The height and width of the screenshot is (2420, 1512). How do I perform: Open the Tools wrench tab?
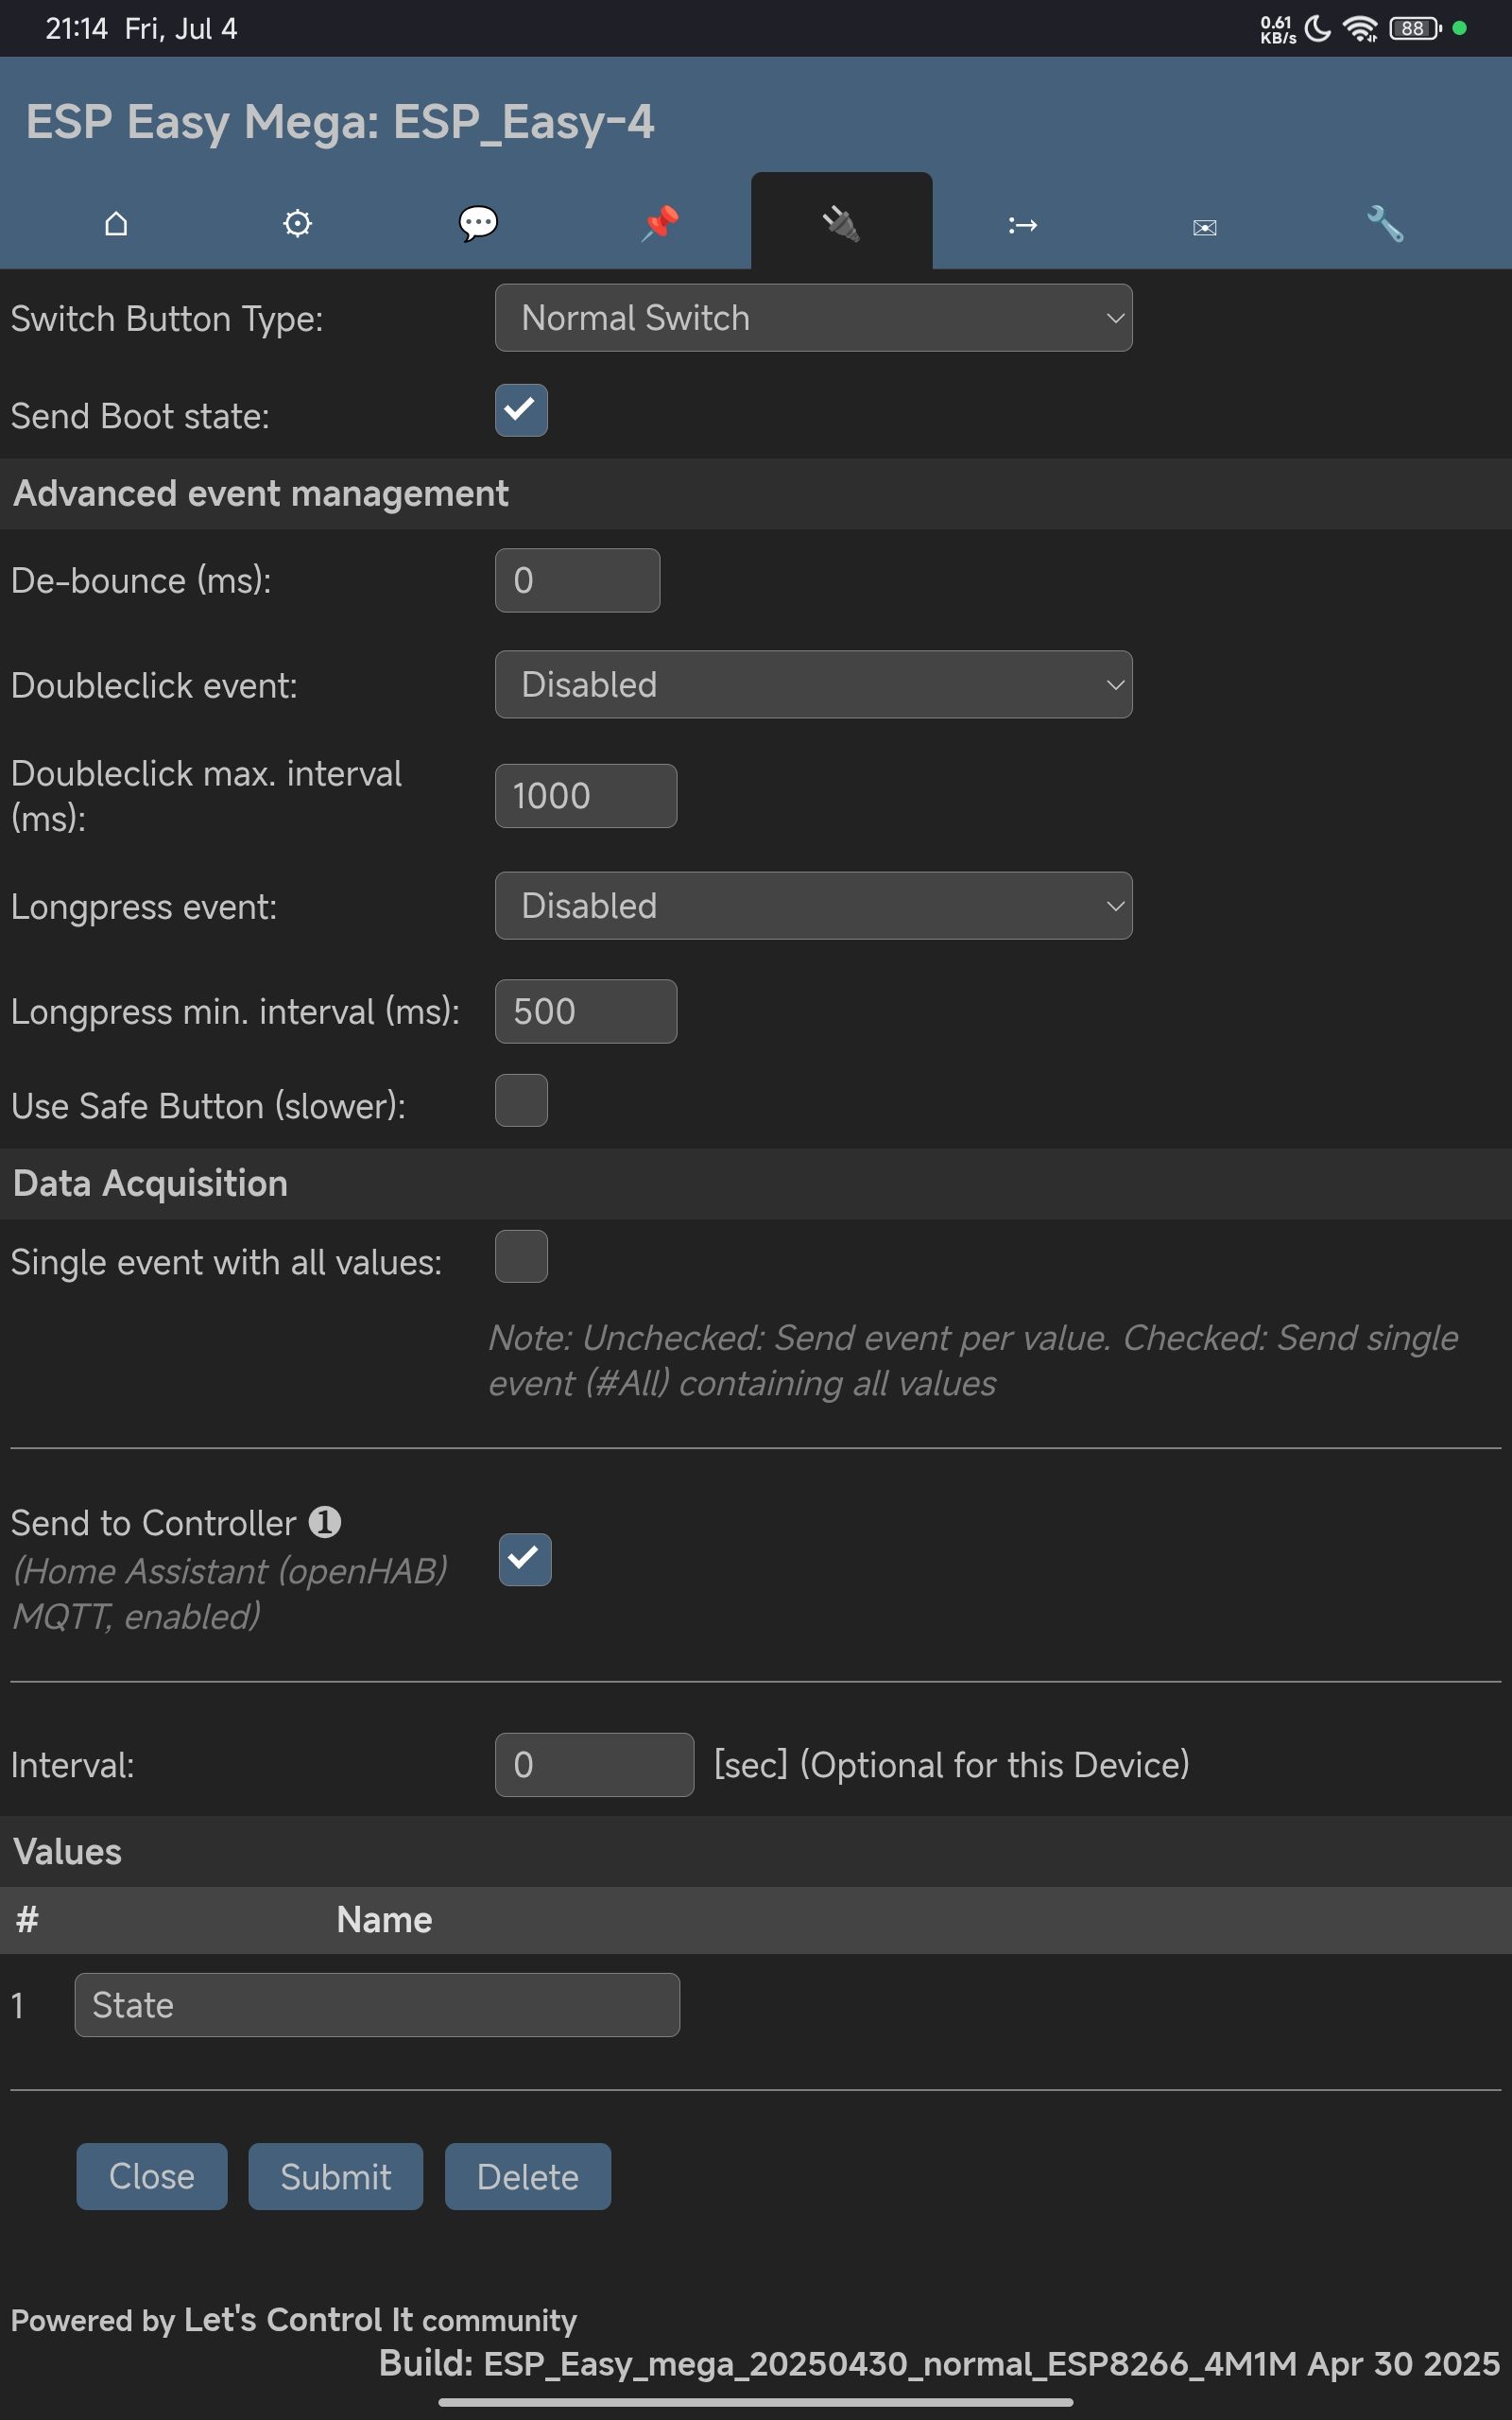tap(1385, 223)
